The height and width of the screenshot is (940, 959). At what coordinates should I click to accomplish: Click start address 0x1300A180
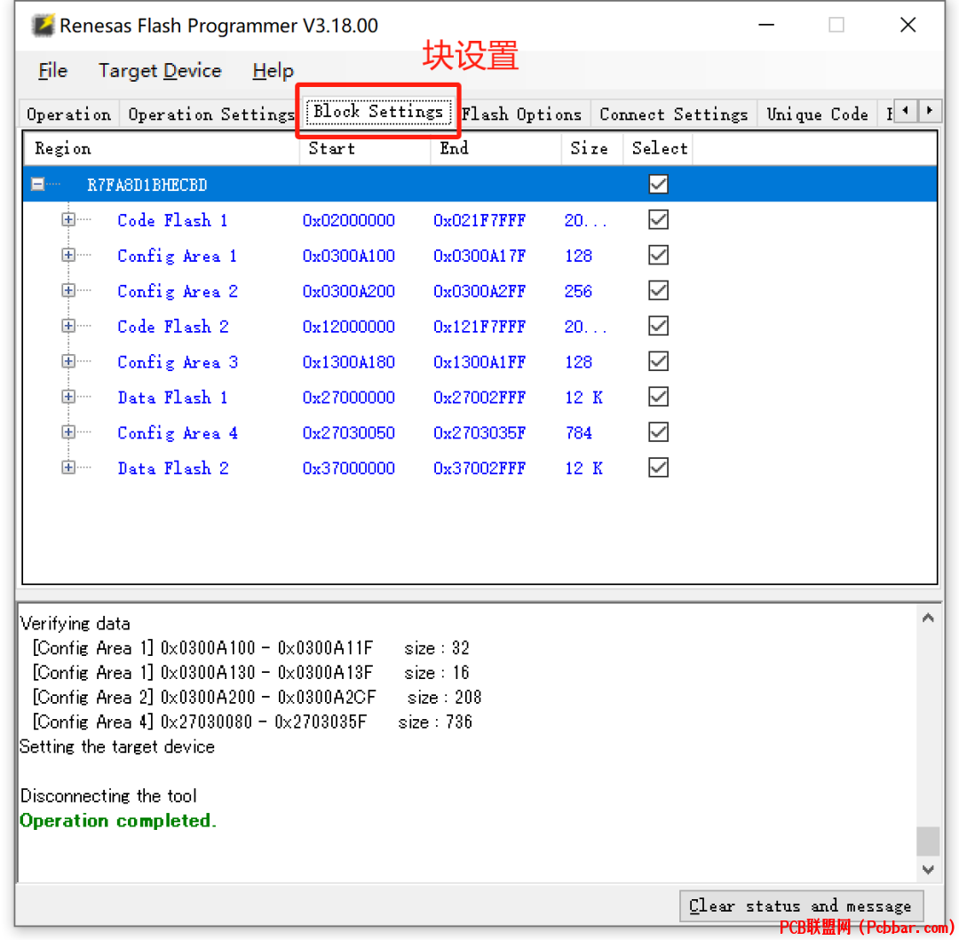[x=349, y=362]
